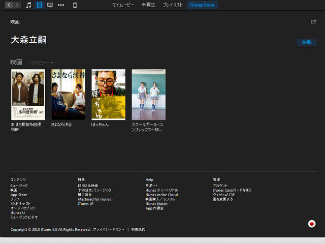Image resolution: width=325 pixels, height=244 pixels.
Task: Click the share icon at top right
Action: [313, 21]
